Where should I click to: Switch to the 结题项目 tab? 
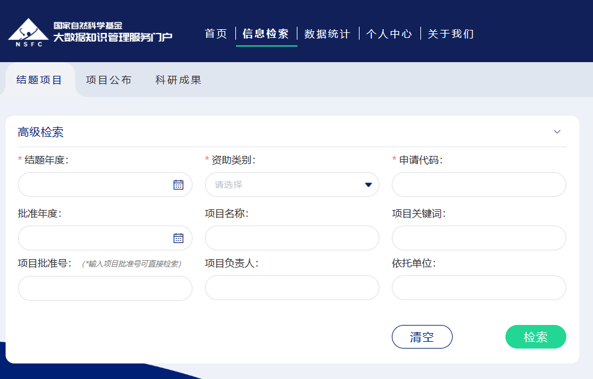click(39, 80)
